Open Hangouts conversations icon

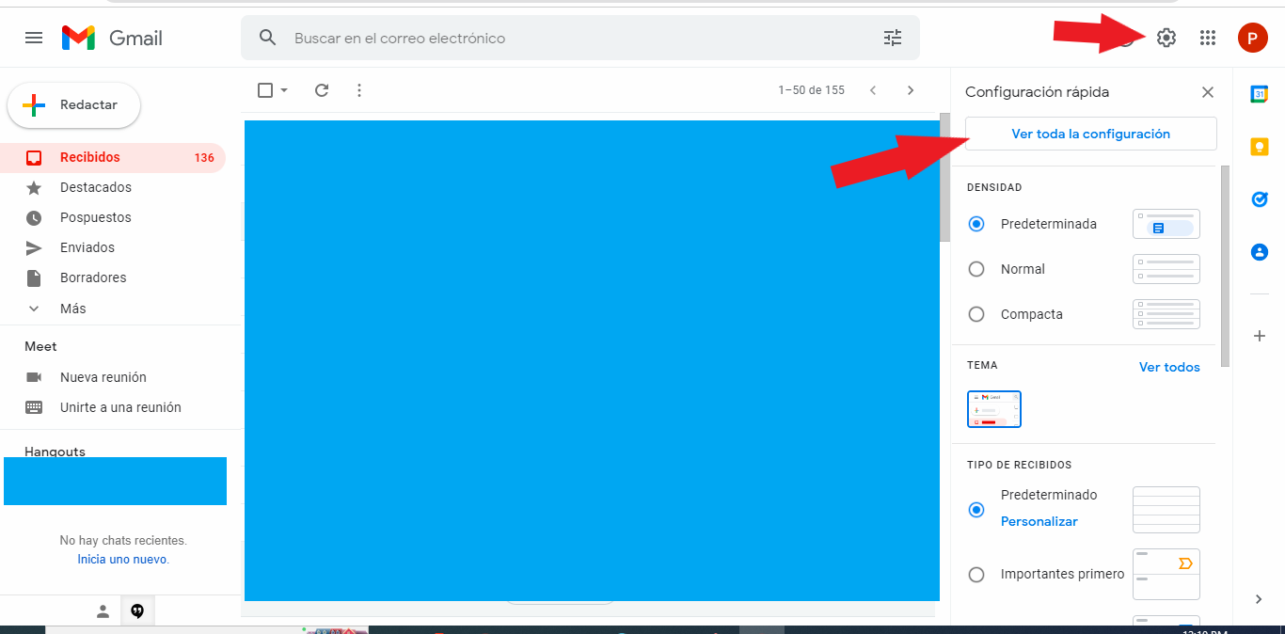137,611
